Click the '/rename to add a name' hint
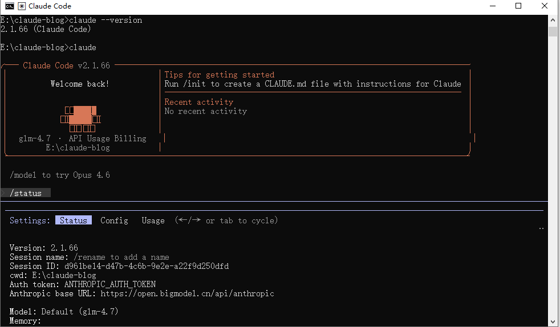 tap(121, 257)
